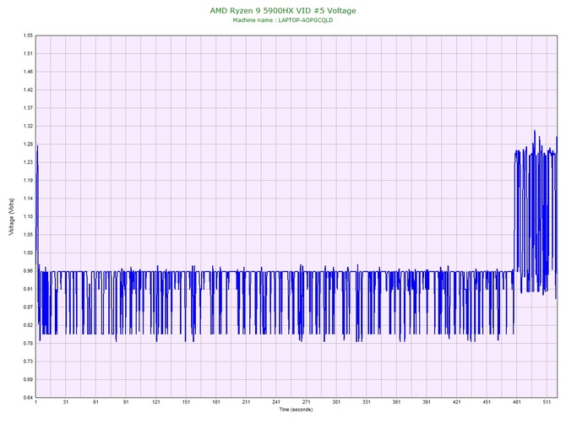Image resolution: width=566 pixels, height=424 pixels.
Task: Click the 'Voltage (Volts)' axis label
Action: pos(12,216)
